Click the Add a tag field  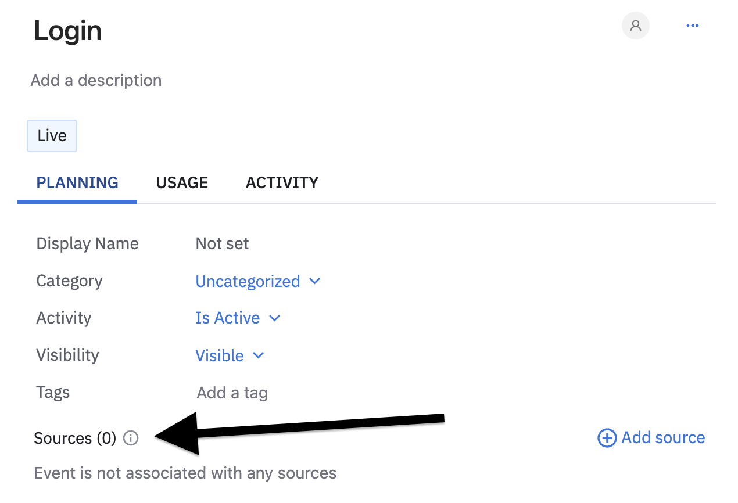[232, 393]
